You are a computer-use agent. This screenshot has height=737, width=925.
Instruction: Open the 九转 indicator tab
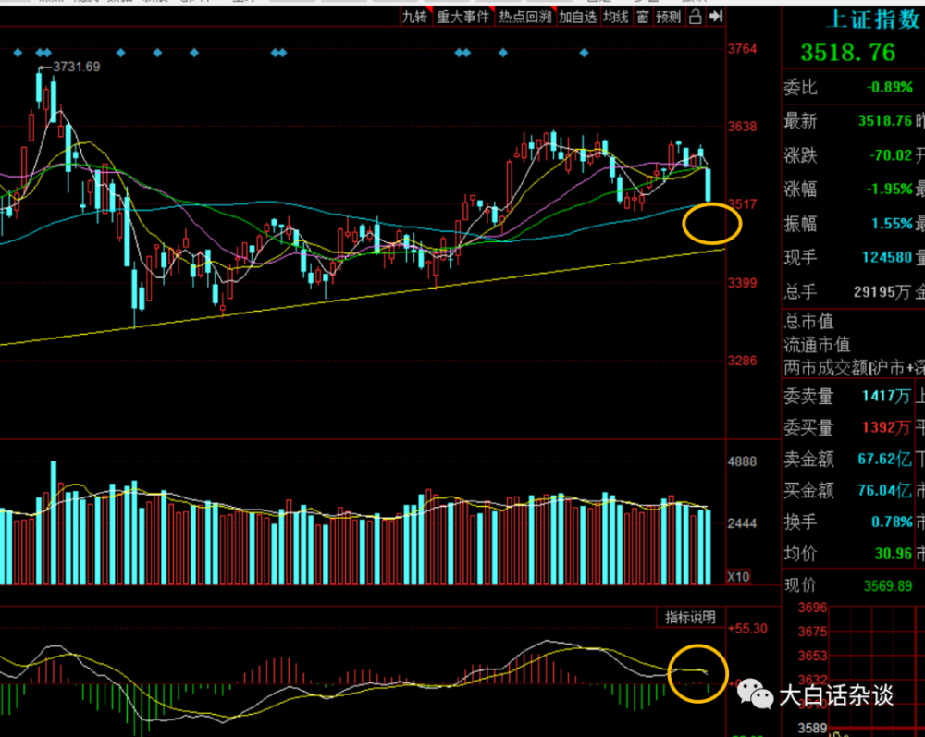tap(414, 17)
